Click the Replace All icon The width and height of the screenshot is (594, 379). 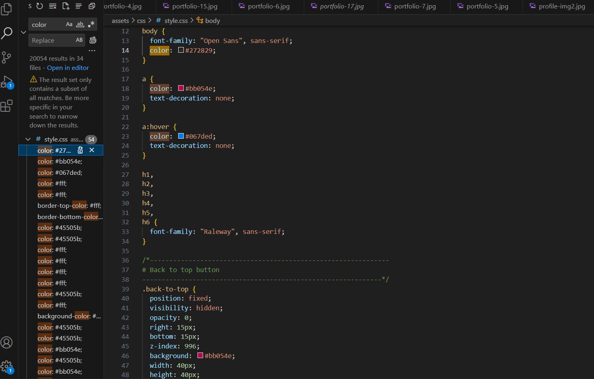point(93,40)
